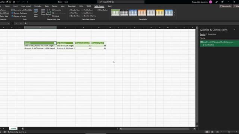
Task: Click the search box magnifier
Action: pos(100,2)
